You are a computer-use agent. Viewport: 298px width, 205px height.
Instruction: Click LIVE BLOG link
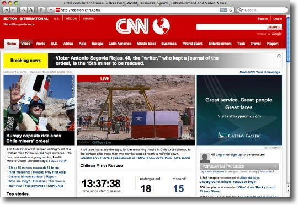click(182, 158)
